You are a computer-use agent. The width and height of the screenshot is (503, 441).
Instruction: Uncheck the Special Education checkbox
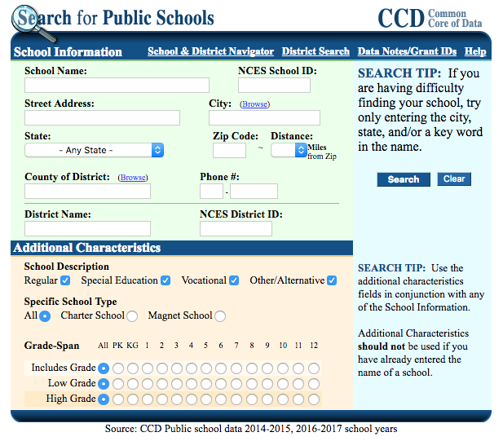[x=165, y=280]
